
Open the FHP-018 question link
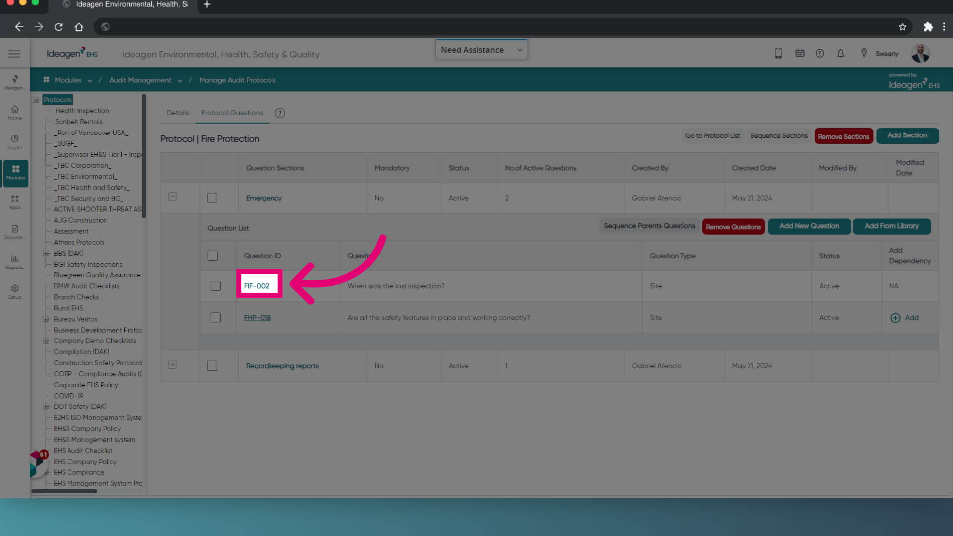(x=257, y=318)
